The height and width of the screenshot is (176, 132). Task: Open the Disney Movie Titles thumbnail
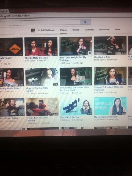pos(12,77)
